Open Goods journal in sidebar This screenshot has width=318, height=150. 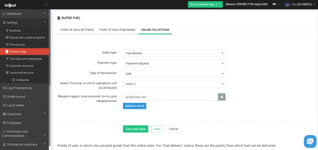[x=16, y=97]
